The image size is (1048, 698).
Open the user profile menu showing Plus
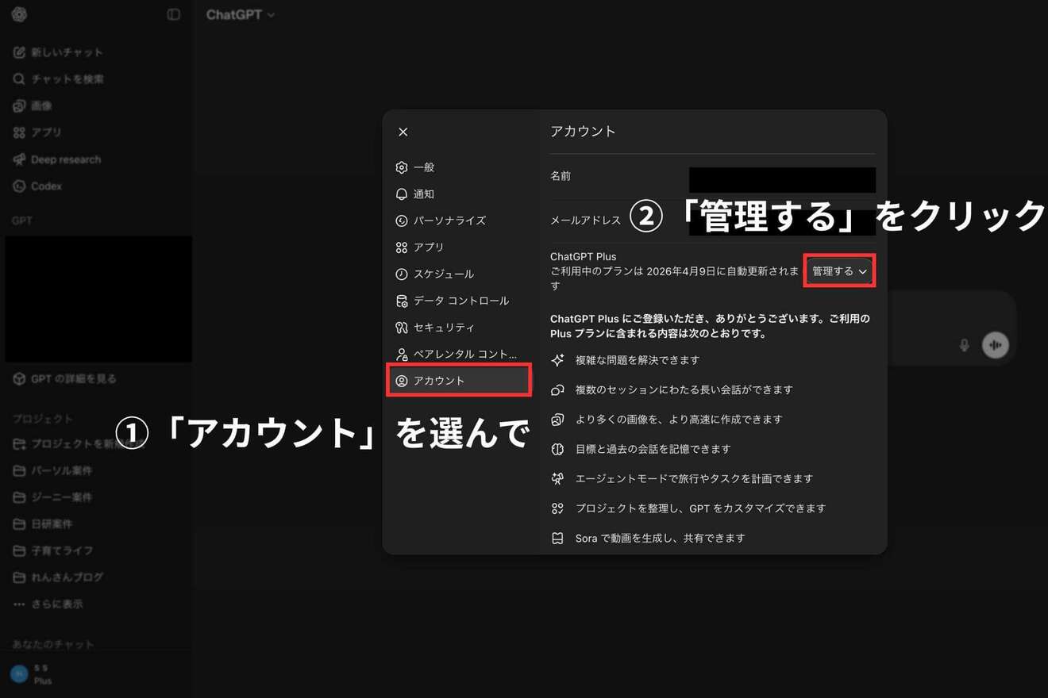pyautogui.click(x=97, y=674)
